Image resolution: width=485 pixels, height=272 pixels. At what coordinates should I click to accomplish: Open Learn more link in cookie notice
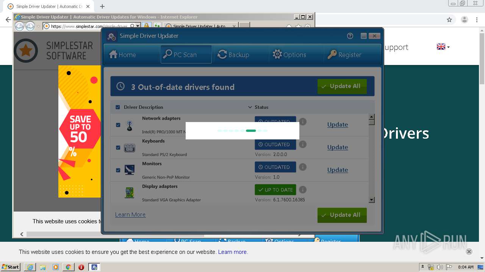pyautogui.click(x=232, y=252)
